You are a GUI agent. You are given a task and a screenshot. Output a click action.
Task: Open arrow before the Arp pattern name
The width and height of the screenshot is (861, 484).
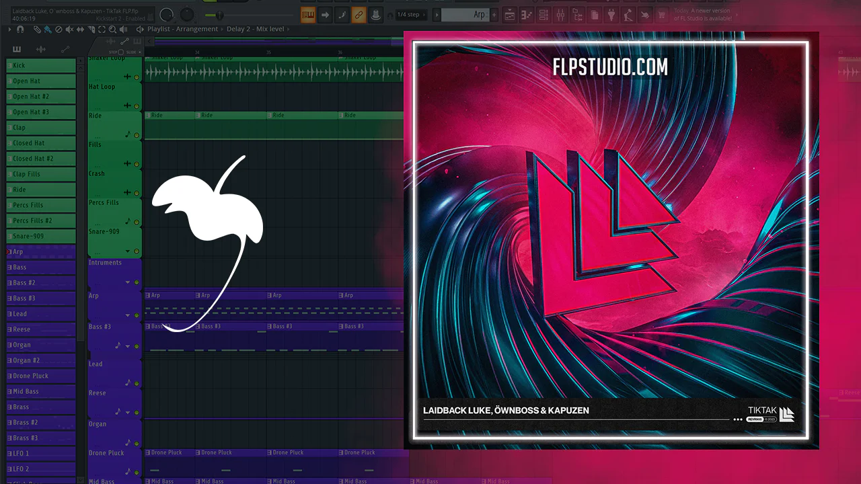pyautogui.click(x=437, y=14)
